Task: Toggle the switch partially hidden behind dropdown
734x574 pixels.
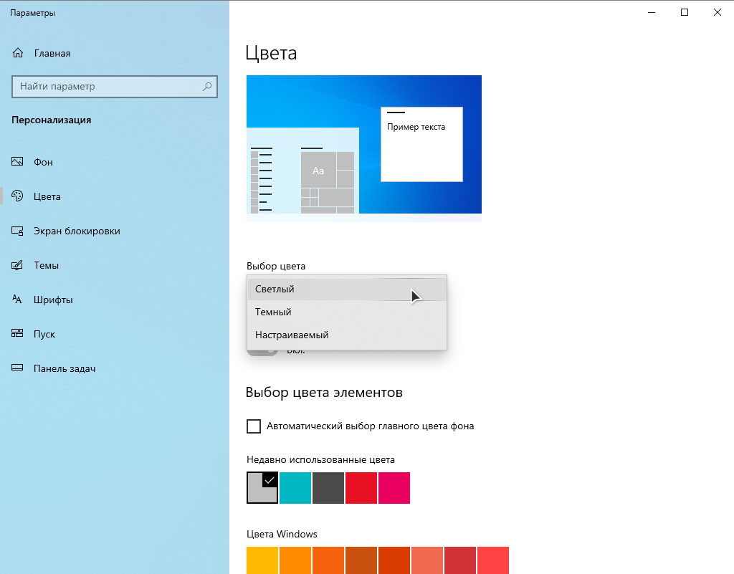Action: pyautogui.click(x=262, y=352)
